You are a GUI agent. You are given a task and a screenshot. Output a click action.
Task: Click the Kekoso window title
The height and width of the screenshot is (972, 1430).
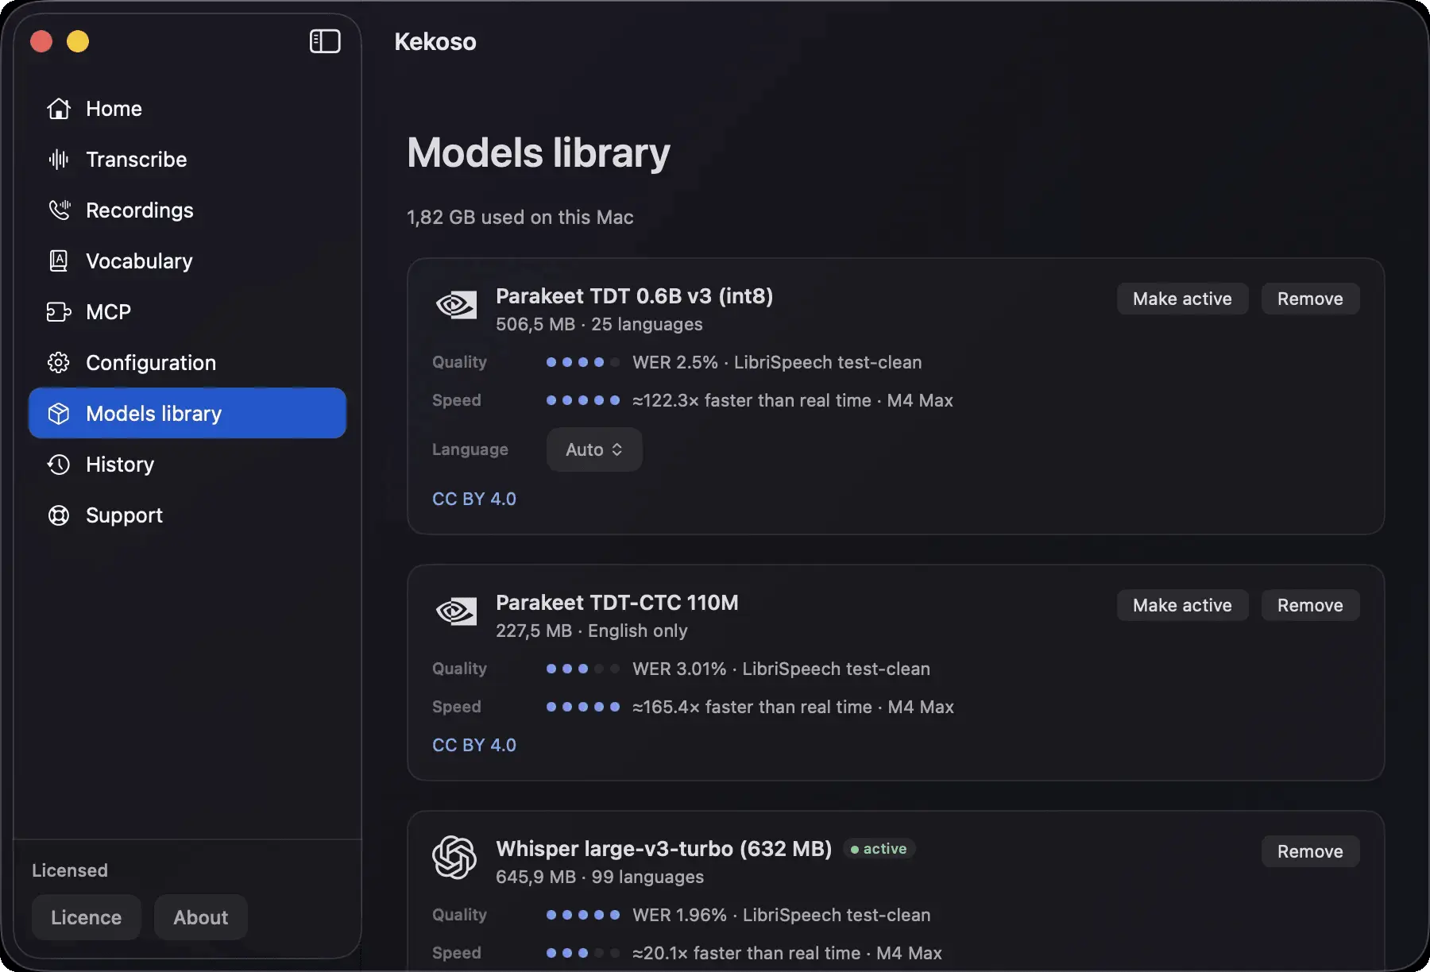point(435,41)
